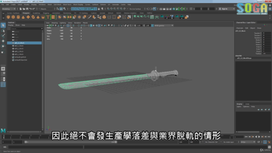The image size is (272, 153).
Task: Switch to the Sculpting shelf tab
Action: tap(36, 13)
